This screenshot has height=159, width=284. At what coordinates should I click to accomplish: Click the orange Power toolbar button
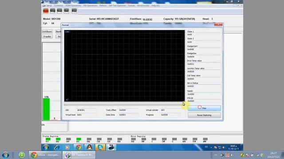(46, 11)
